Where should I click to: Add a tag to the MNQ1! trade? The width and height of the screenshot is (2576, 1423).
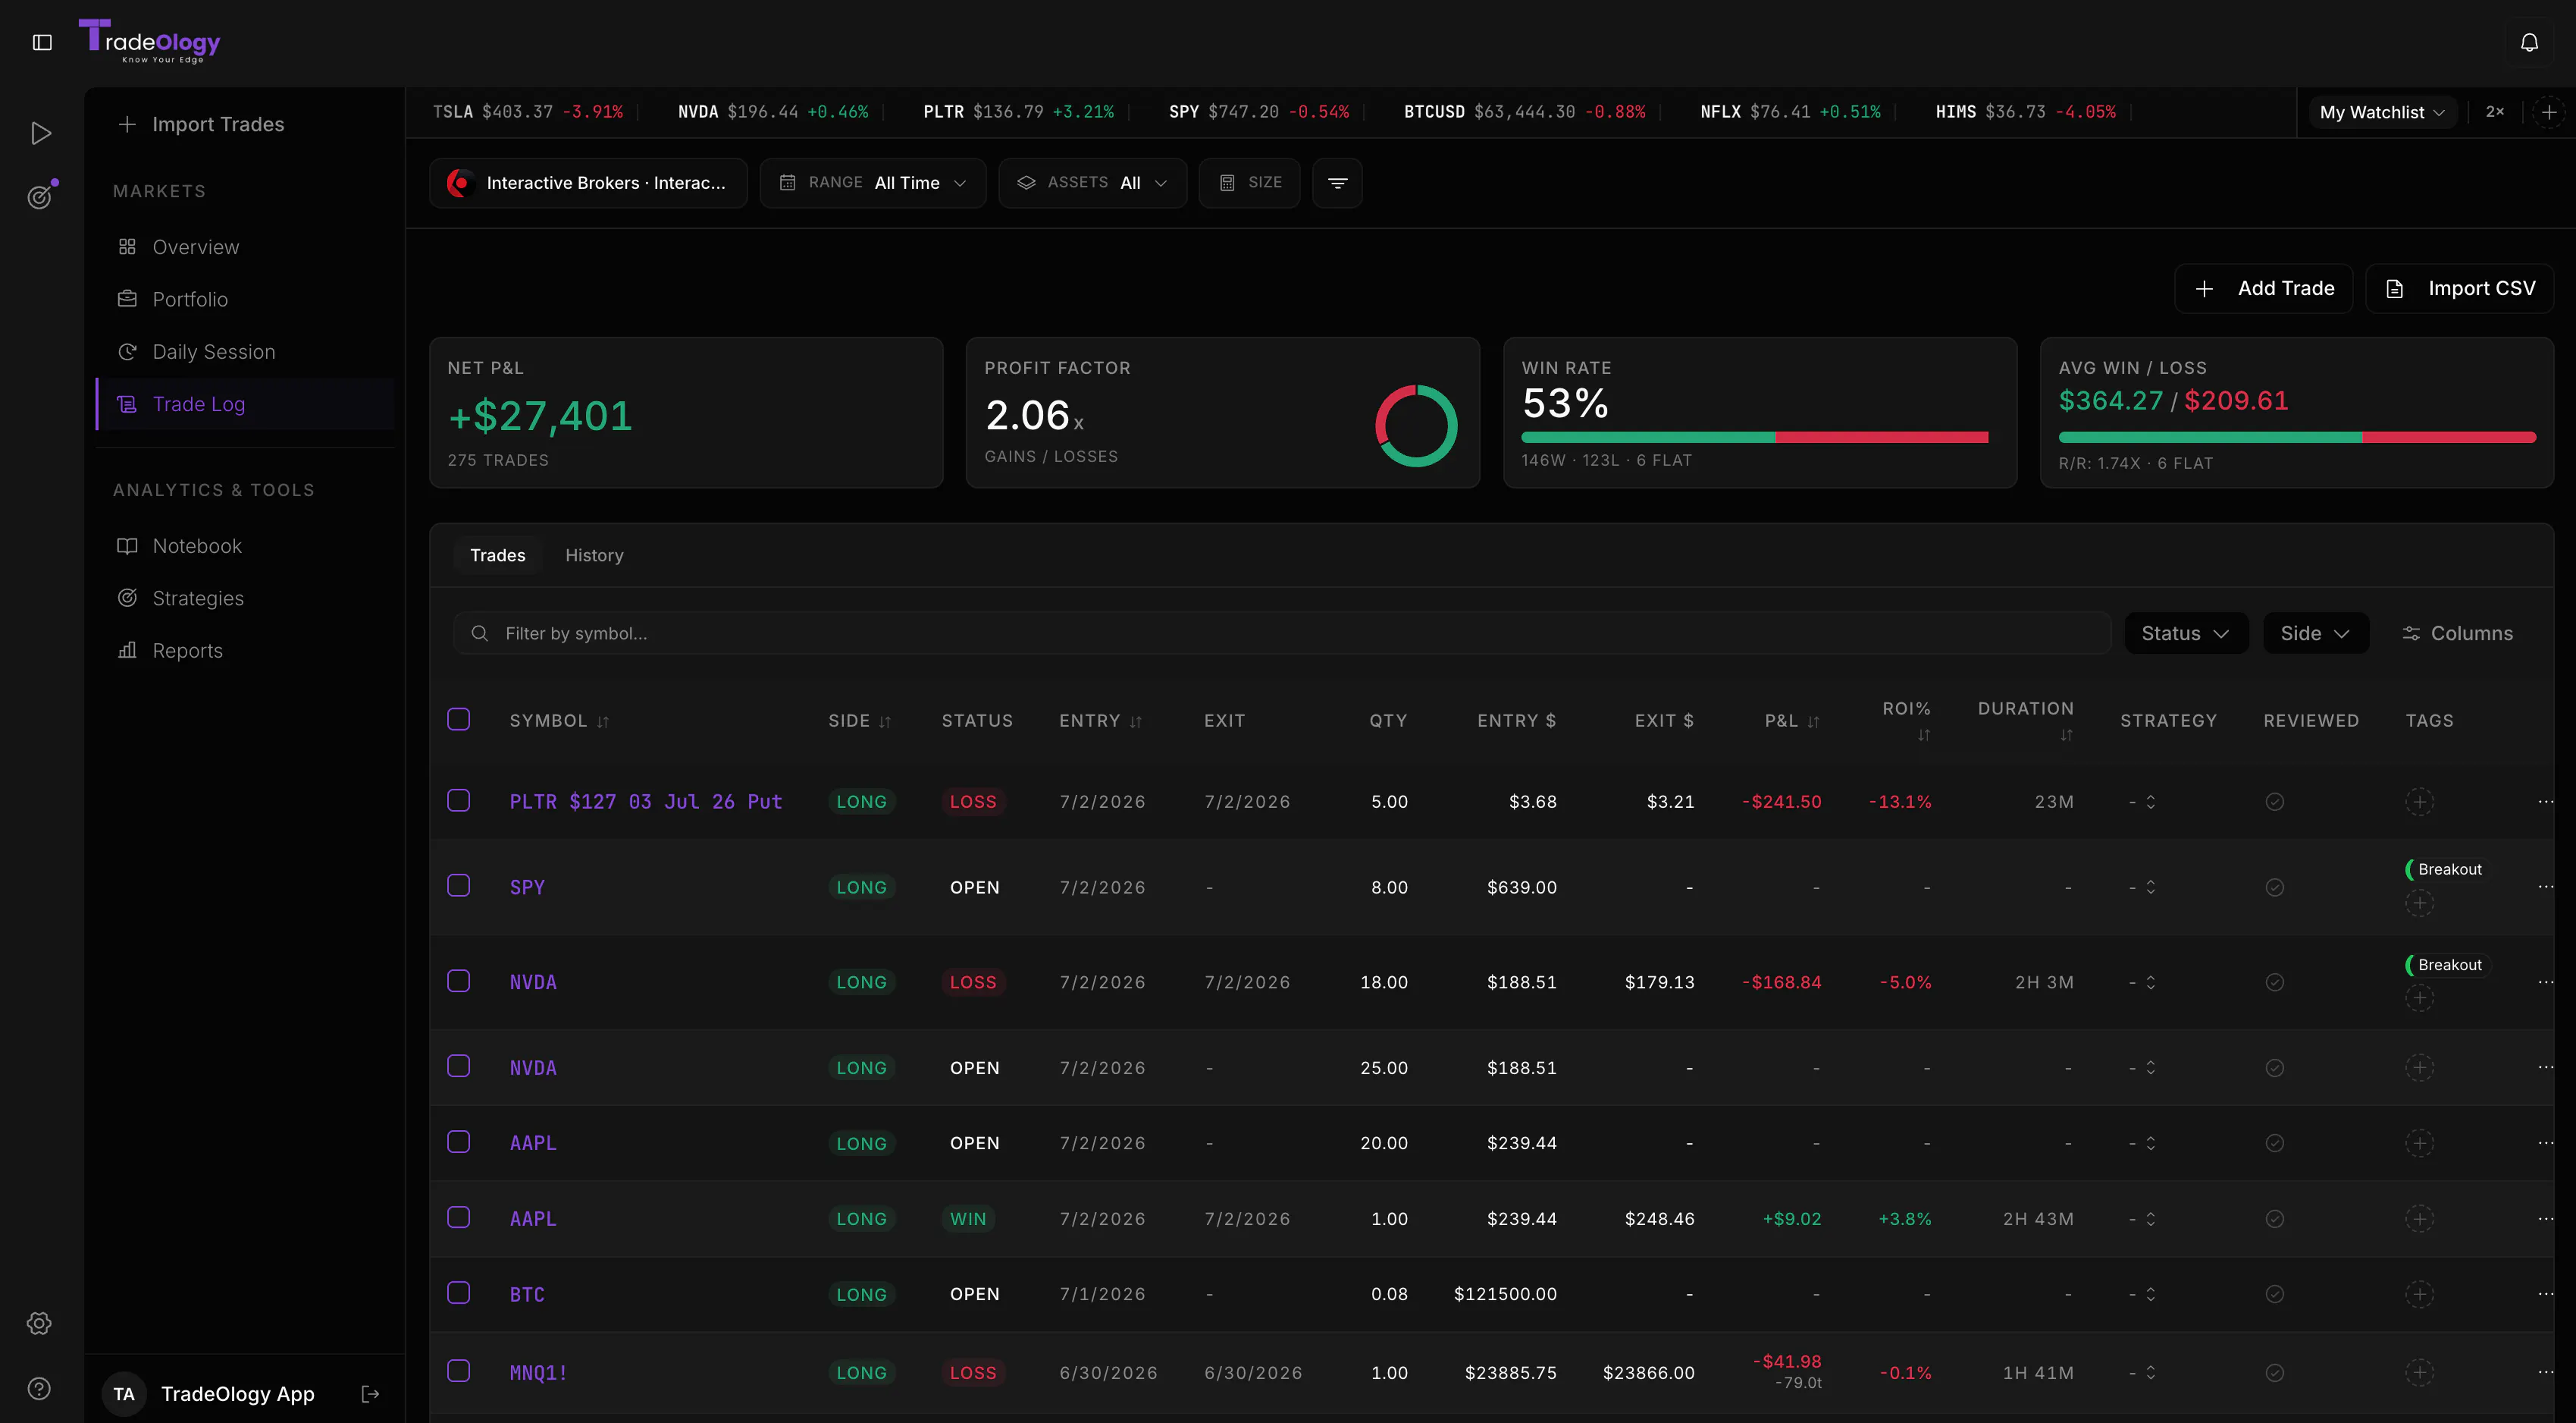click(x=2419, y=1372)
